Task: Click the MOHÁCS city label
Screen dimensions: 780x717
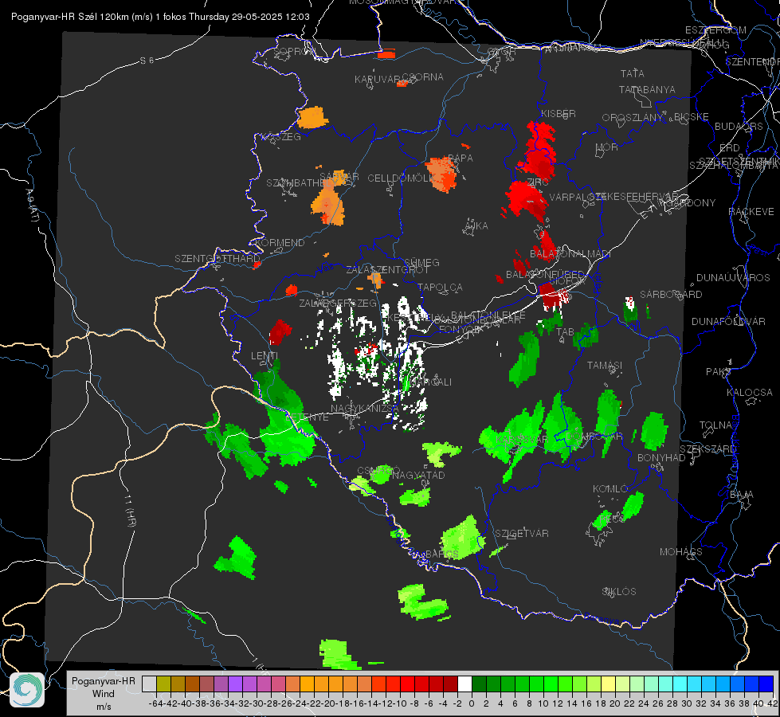Action: (x=681, y=552)
